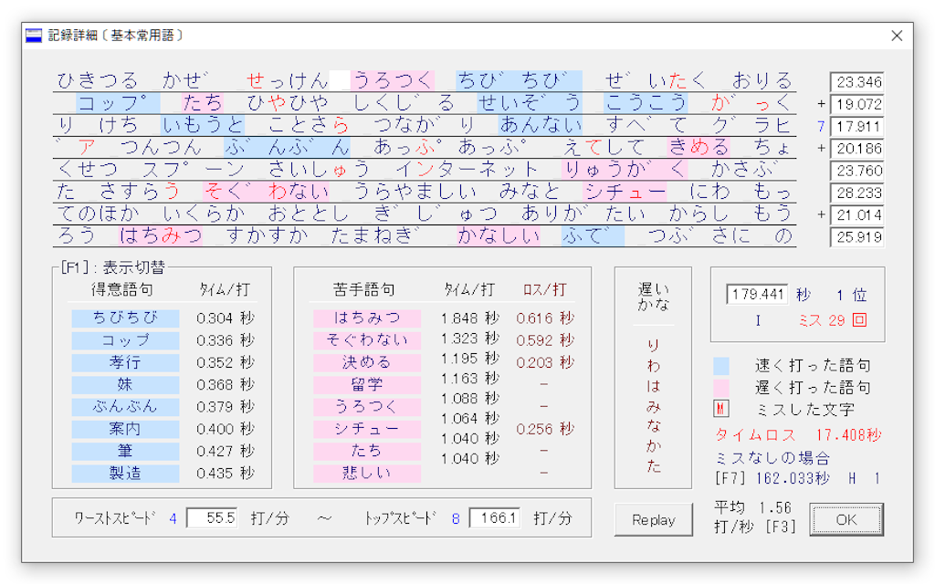This screenshot has width=935, height=584.
Task: Close the 記録詳細 dialog window
Action: pos(897,36)
